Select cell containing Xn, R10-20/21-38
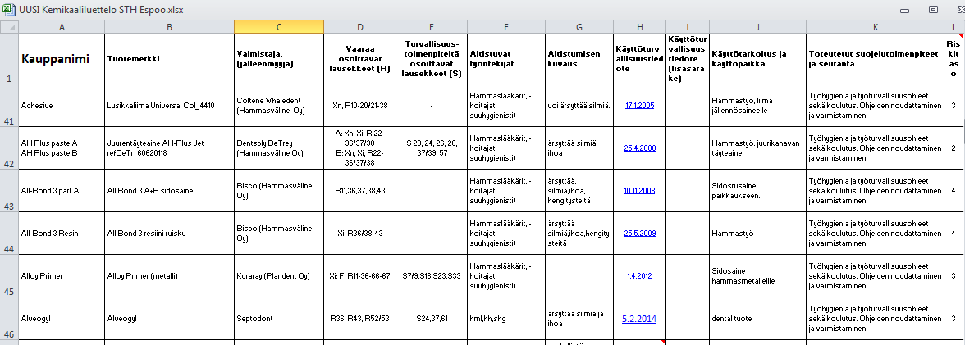Image resolution: width=965 pixels, height=345 pixels. pyautogui.click(x=360, y=105)
